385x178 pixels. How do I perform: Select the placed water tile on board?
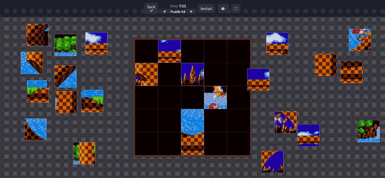tap(192, 121)
